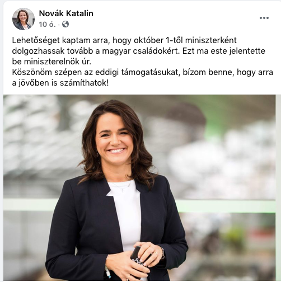Click the word "miniszterként" in the post text
The width and height of the screenshot is (281, 282).
click(x=211, y=40)
